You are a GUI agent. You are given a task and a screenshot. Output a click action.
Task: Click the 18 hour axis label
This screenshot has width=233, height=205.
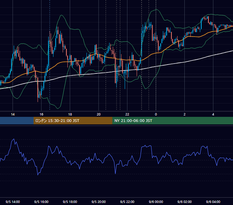pyautogui.click(x=70, y=114)
